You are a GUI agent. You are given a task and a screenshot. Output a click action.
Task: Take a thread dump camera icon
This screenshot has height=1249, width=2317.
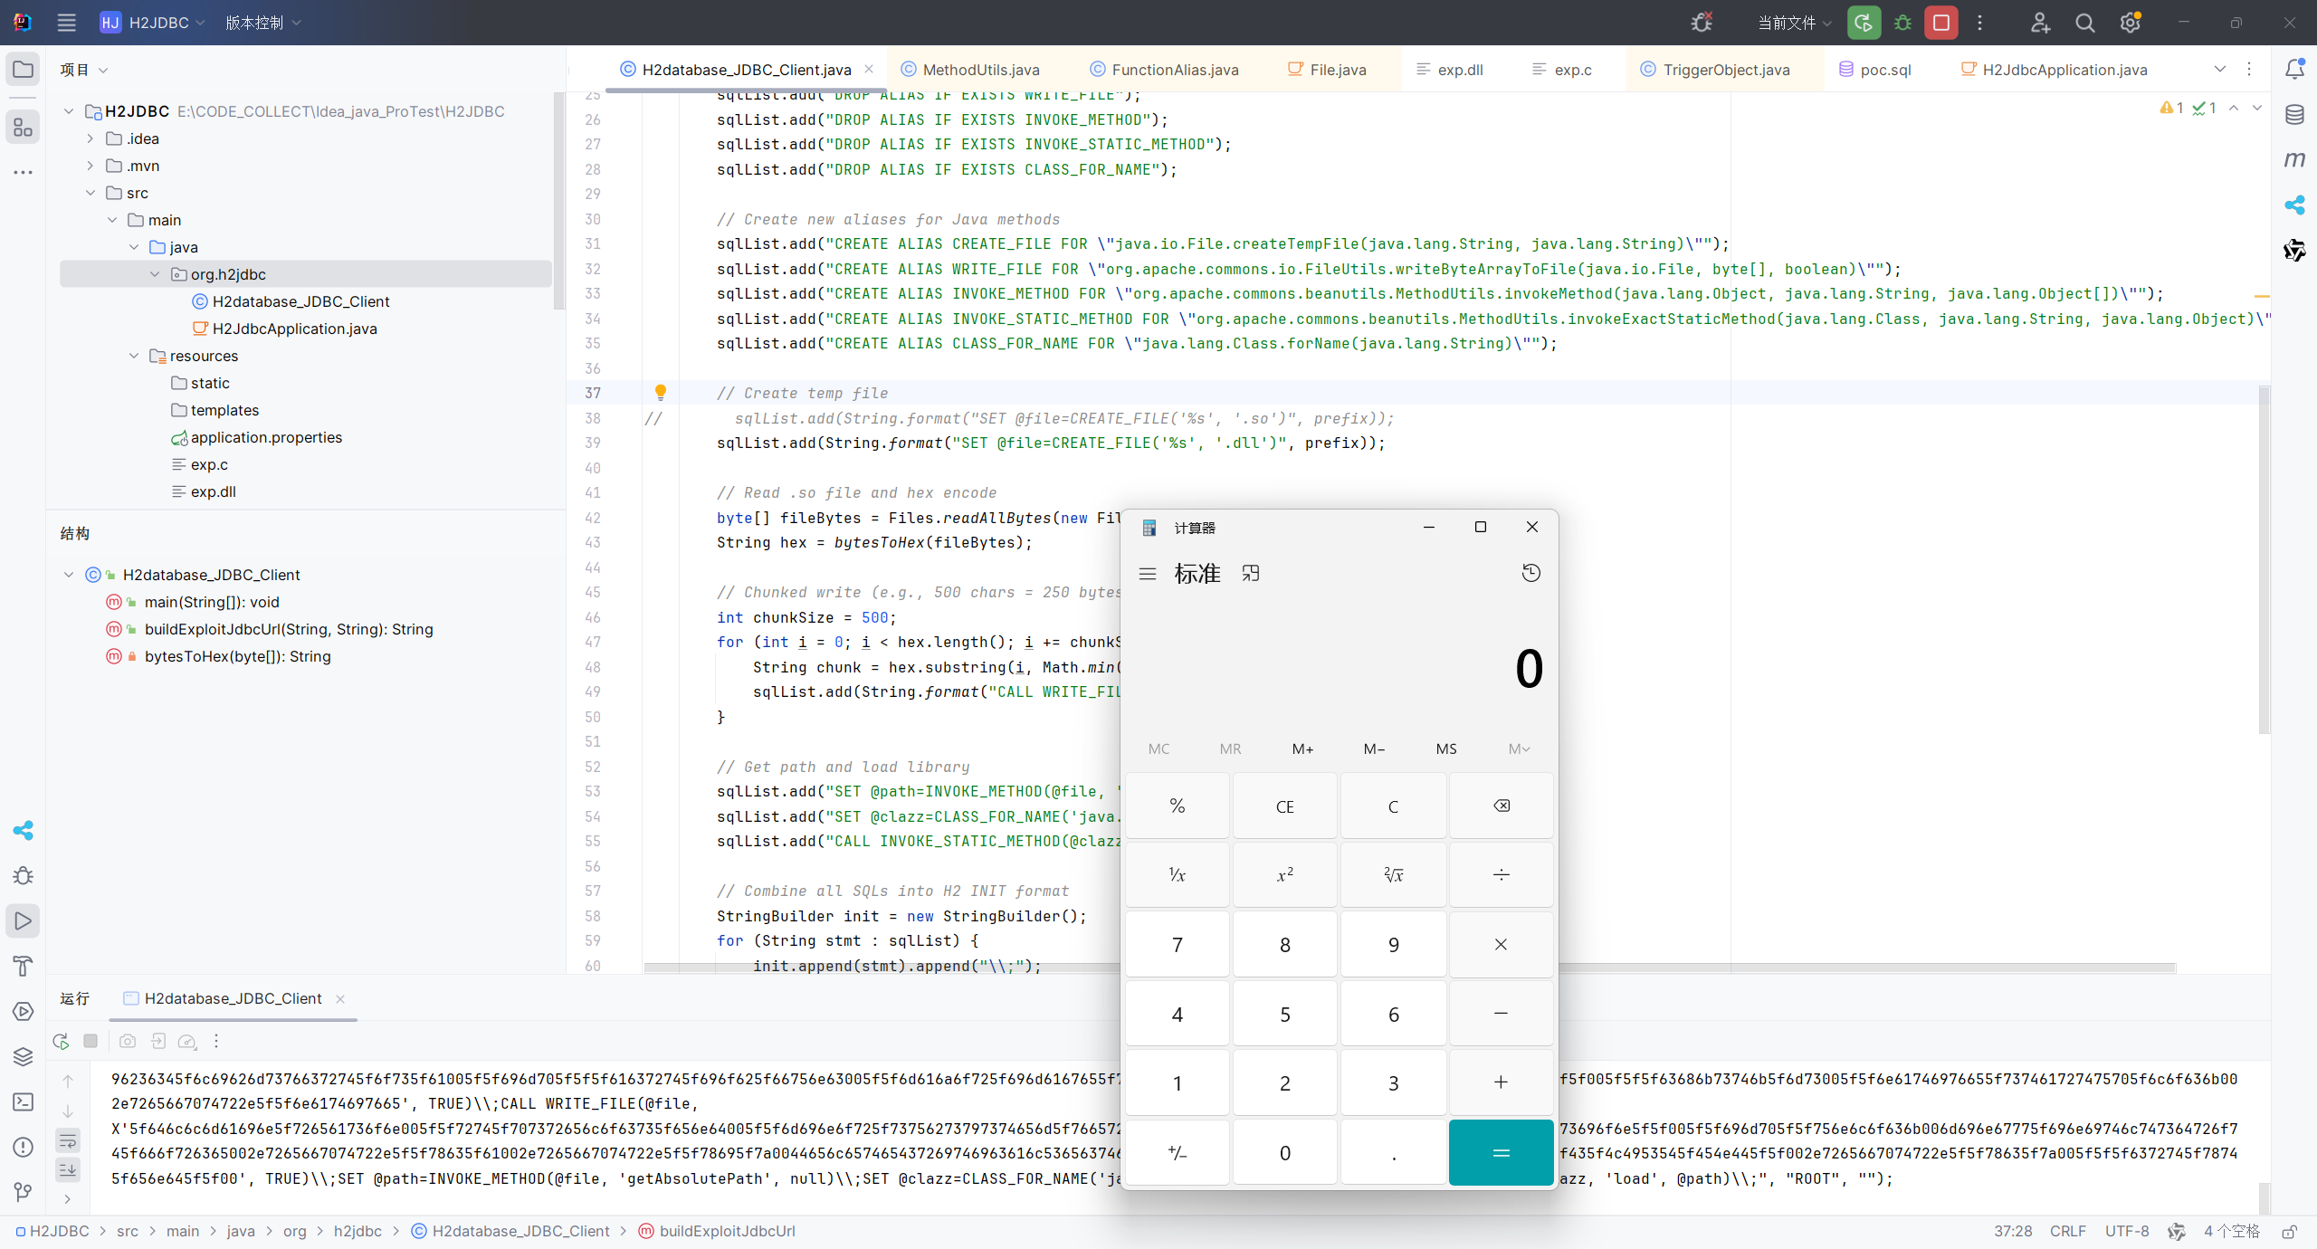click(x=128, y=1042)
